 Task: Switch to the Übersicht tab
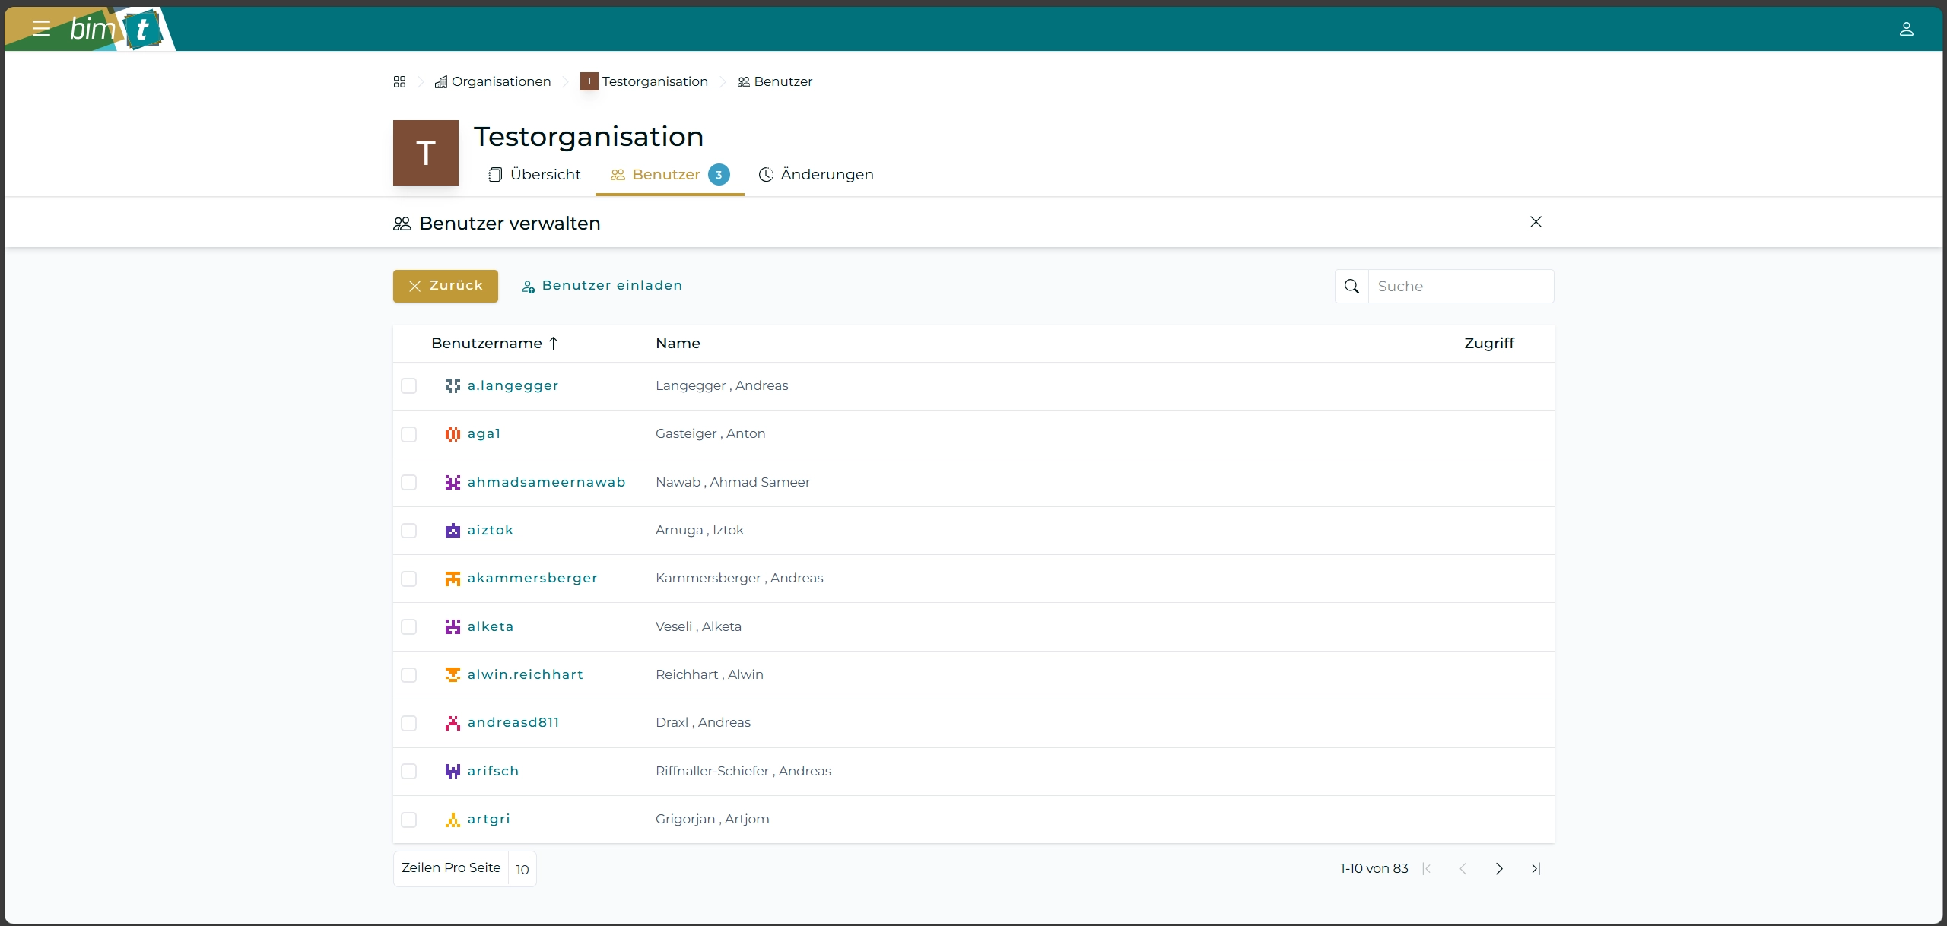click(535, 175)
